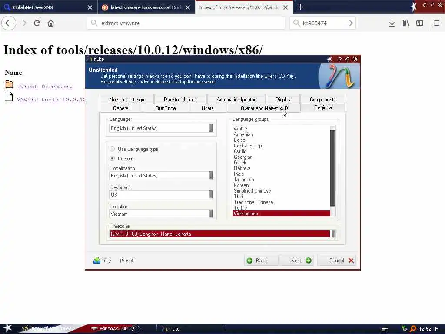
Task: Switch to the General tab
Action: (121, 108)
